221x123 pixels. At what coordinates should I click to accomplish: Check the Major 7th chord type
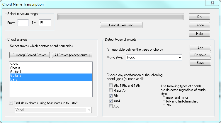110,90
